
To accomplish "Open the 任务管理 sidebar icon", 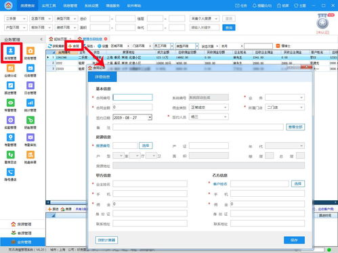I will click(30, 70).
